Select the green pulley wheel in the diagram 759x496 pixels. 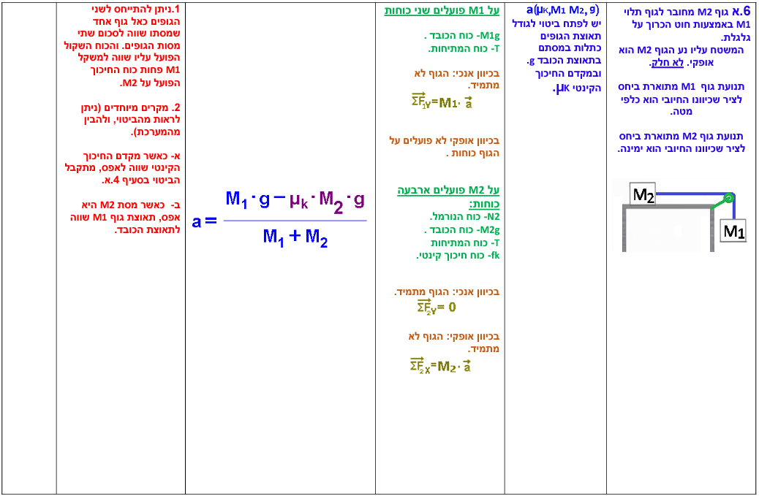(x=728, y=199)
